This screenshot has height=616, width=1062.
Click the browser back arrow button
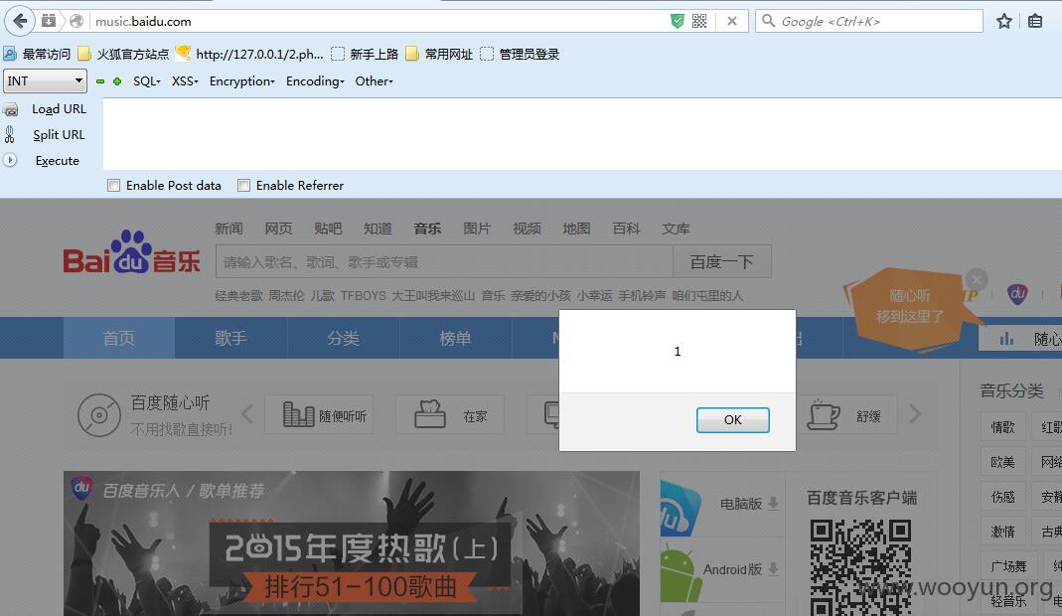click(x=20, y=21)
